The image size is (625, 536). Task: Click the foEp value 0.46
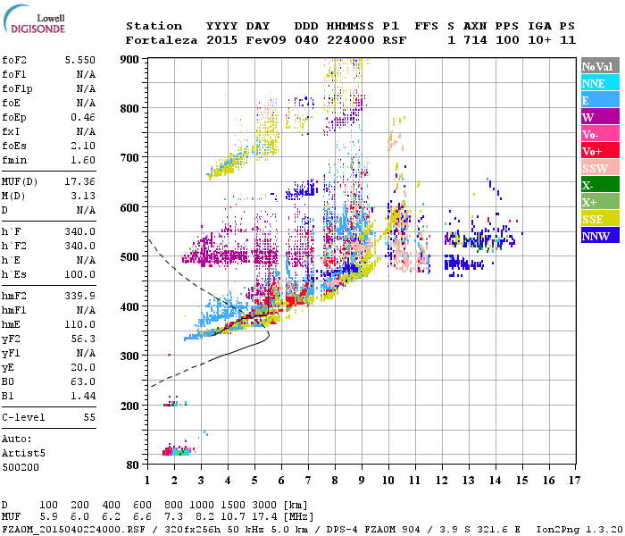pyautogui.click(x=83, y=117)
